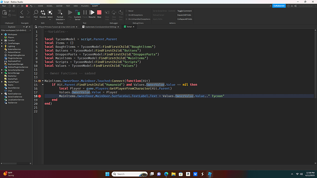Toggle breakpoint on line 18
317x178 pixels.
(40, 96)
